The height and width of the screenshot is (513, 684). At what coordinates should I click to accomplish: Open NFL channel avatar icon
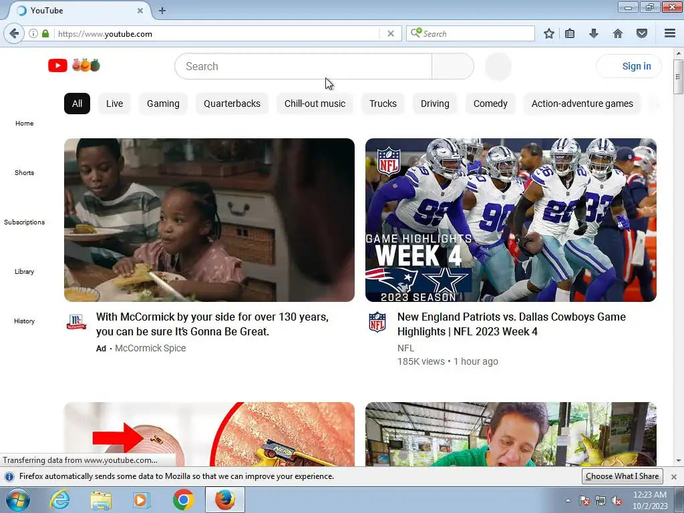pos(377,322)
